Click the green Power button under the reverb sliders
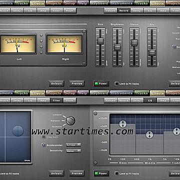The height and width of the screenshot is (180, 180). pyautogui.click(x=101, y=83)
